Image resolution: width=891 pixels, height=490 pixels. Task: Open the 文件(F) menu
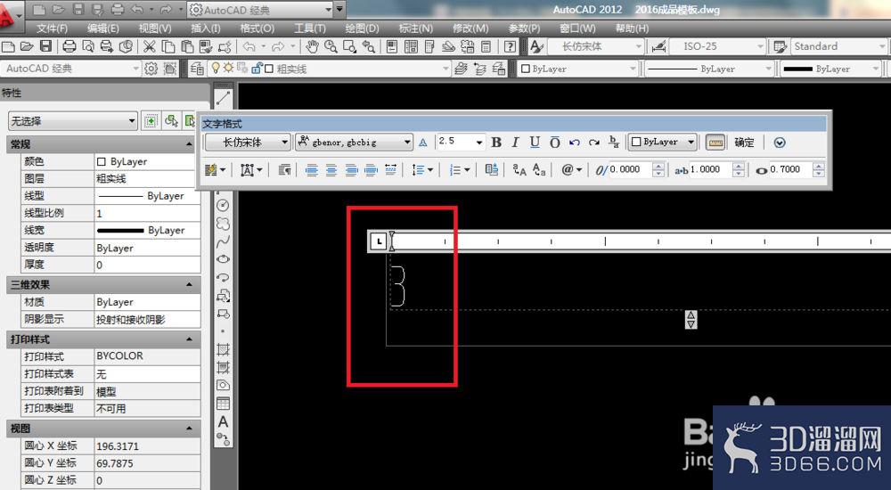(x=52, y=29)
